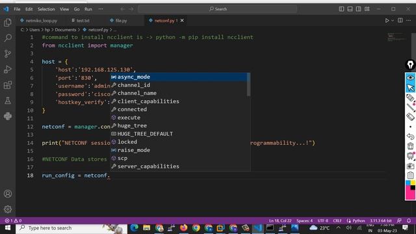Screen dimensions: 416x234
Task: Click the 3.11.3 64-bit interpreter selector
Action: pos(381,220)
